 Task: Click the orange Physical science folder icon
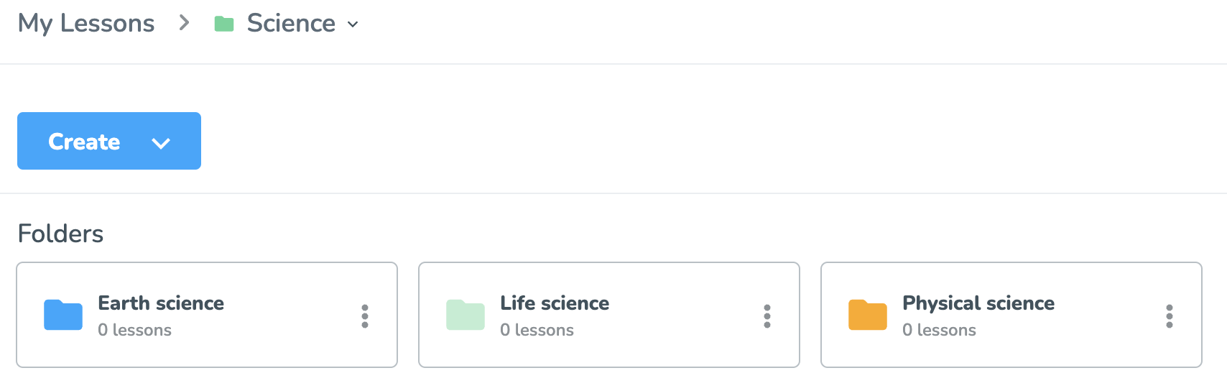[x=868, y=315]
